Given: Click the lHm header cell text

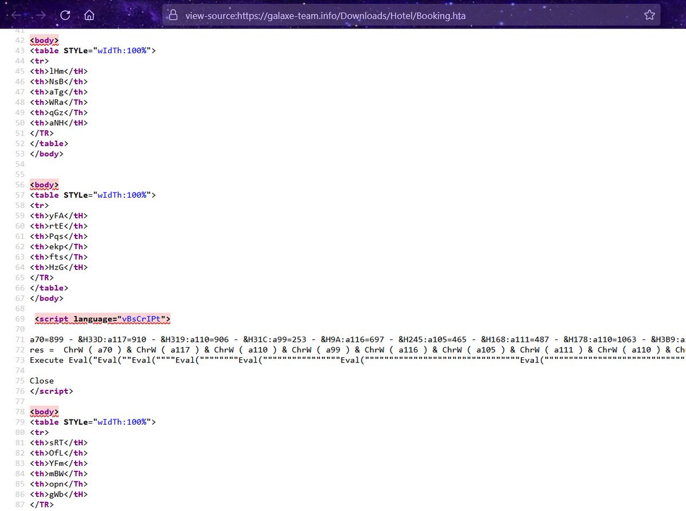Looking at the screenshot, I should pyautogui.click(x=57, y=71).
